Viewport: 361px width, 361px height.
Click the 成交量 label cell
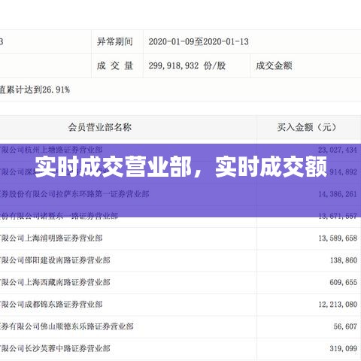[117, 65]
